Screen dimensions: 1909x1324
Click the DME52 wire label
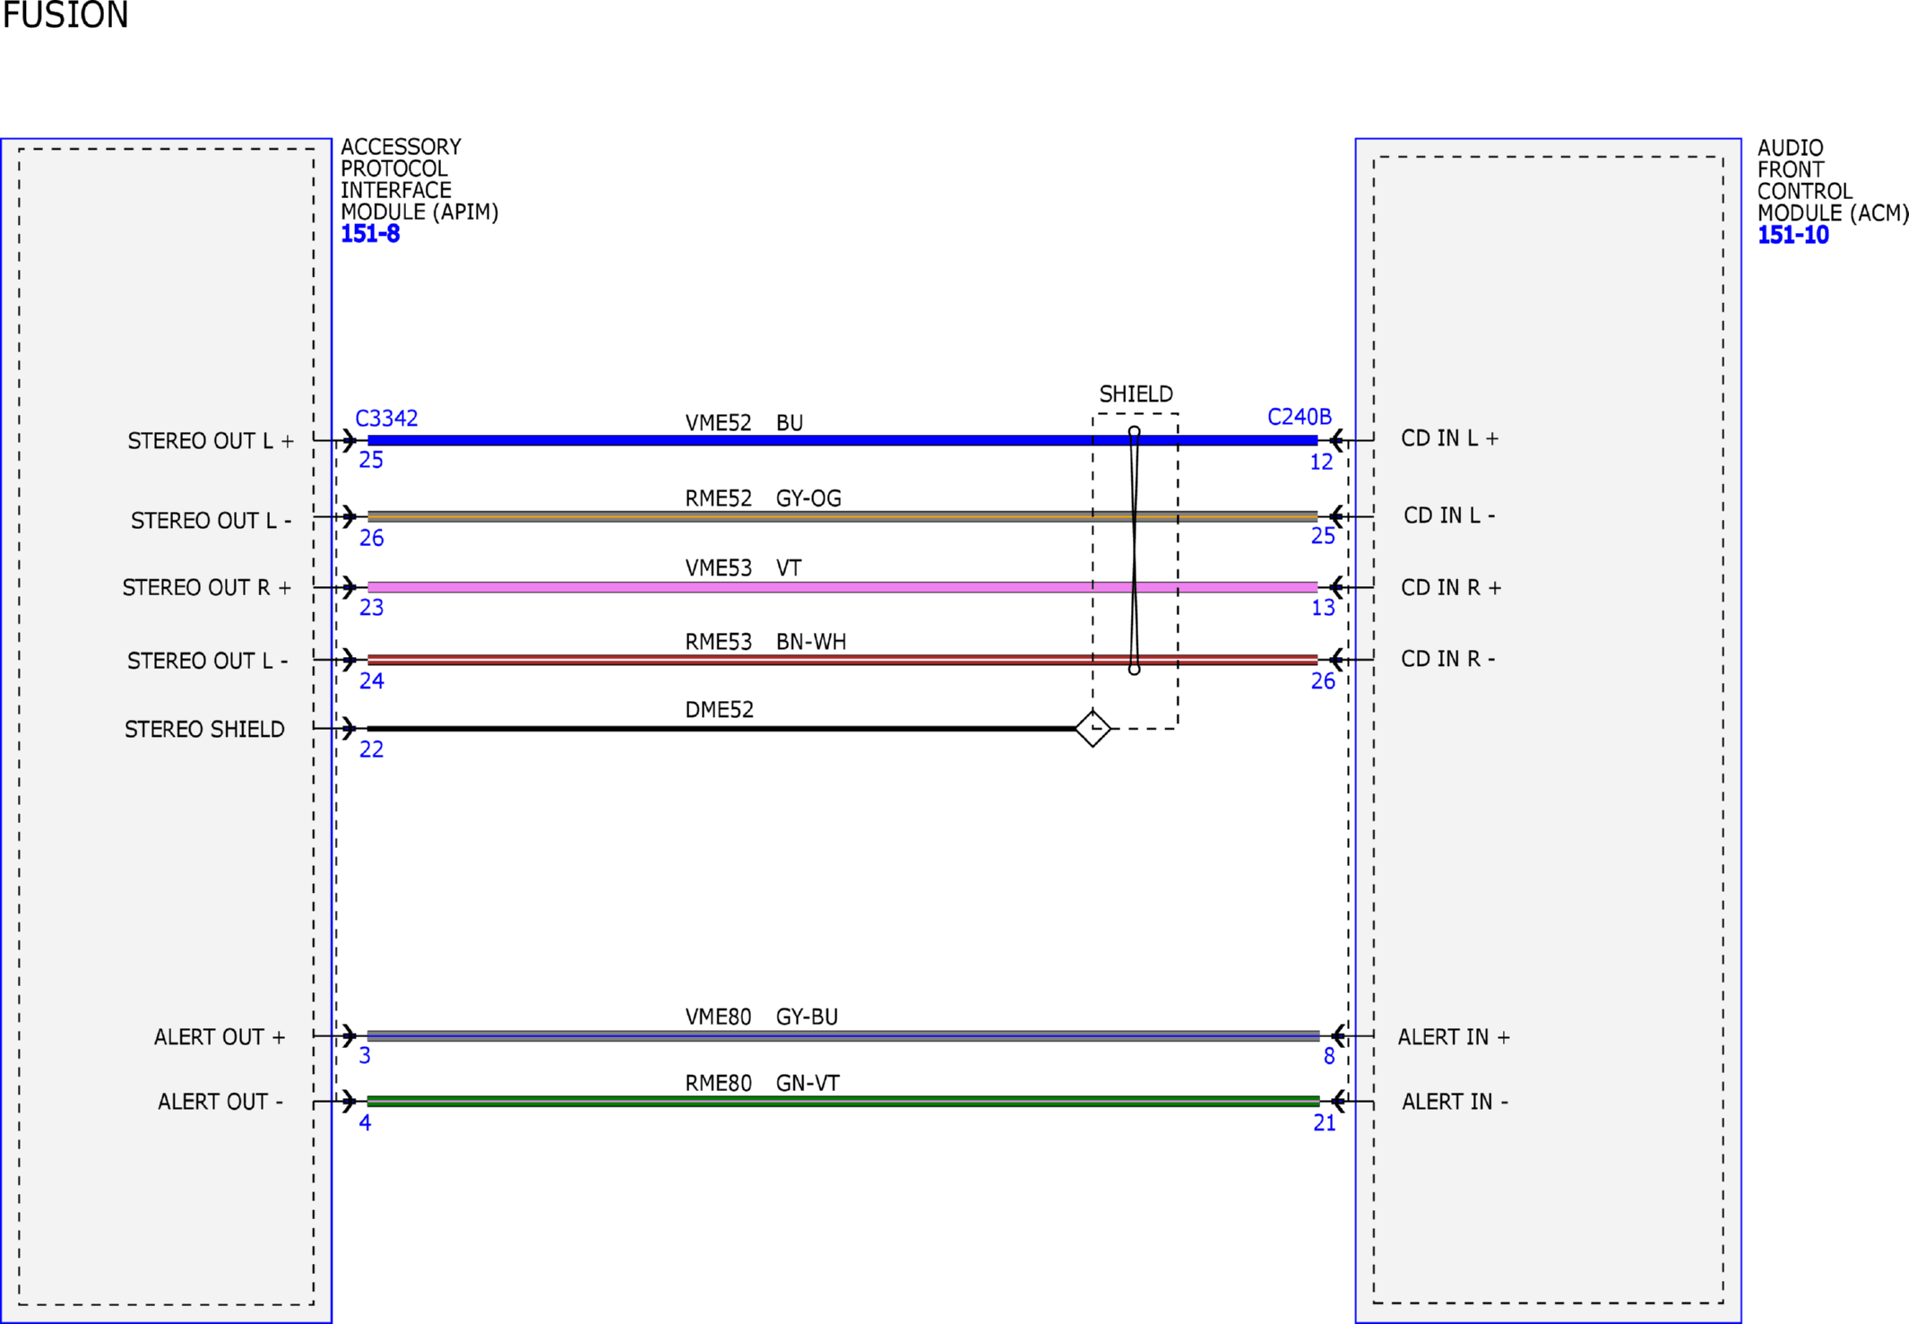pyautogui.click(x=719, y=710)
